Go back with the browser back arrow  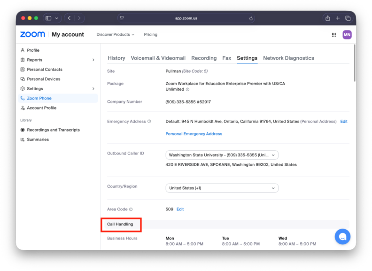click(69, 18)
